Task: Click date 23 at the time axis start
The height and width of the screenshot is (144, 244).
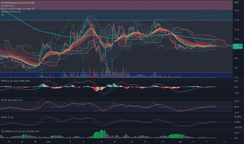Action: coord(9,142)
